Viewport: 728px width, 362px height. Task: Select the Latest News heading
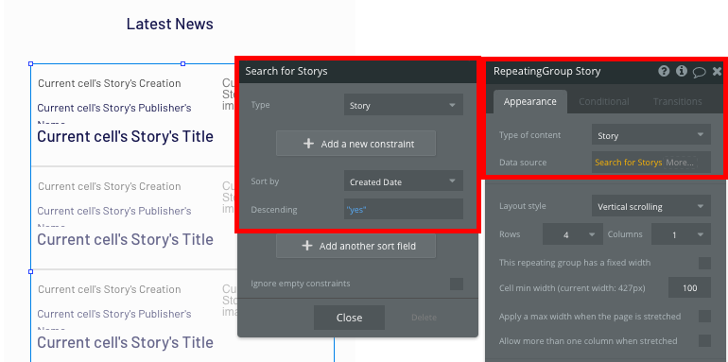170,24
